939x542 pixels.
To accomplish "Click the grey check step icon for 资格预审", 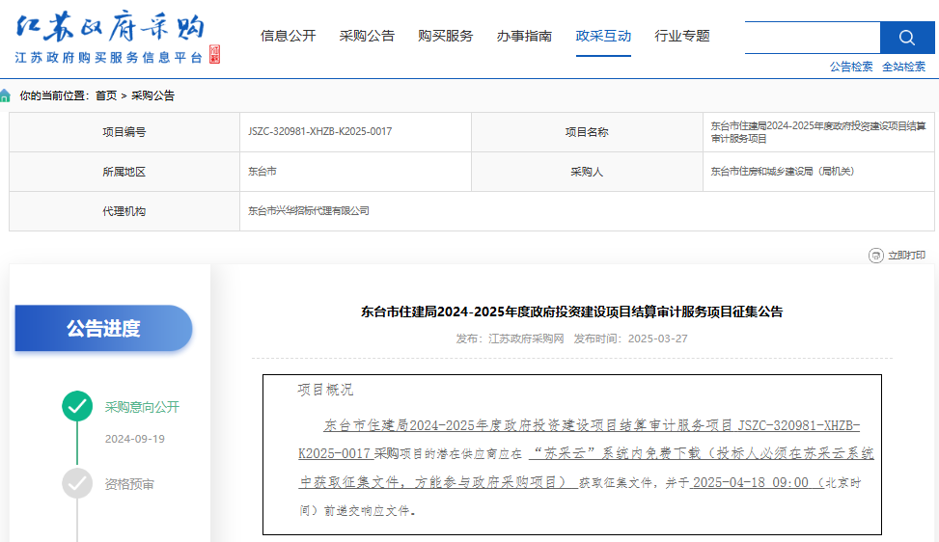I will click(x=77, y=483).
